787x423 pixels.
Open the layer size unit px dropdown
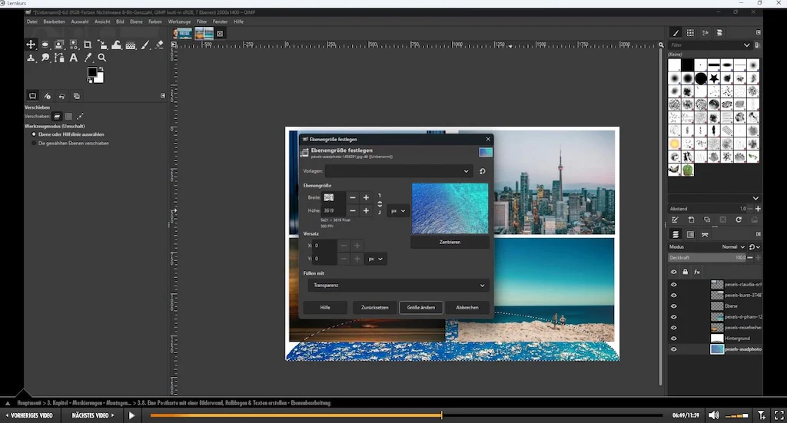(x=397, y=211)
